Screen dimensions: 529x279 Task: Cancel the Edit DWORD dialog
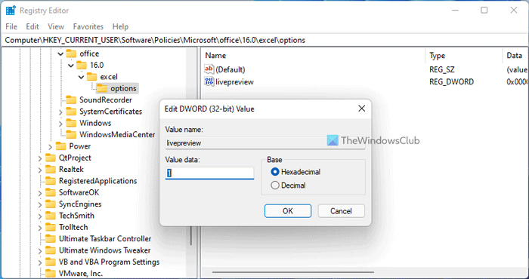coord(341,211)
